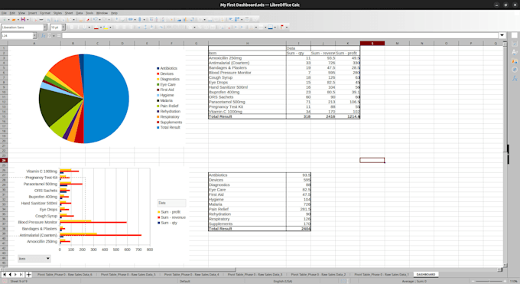
Task: Open the Format menu
Action: [45, 13]
